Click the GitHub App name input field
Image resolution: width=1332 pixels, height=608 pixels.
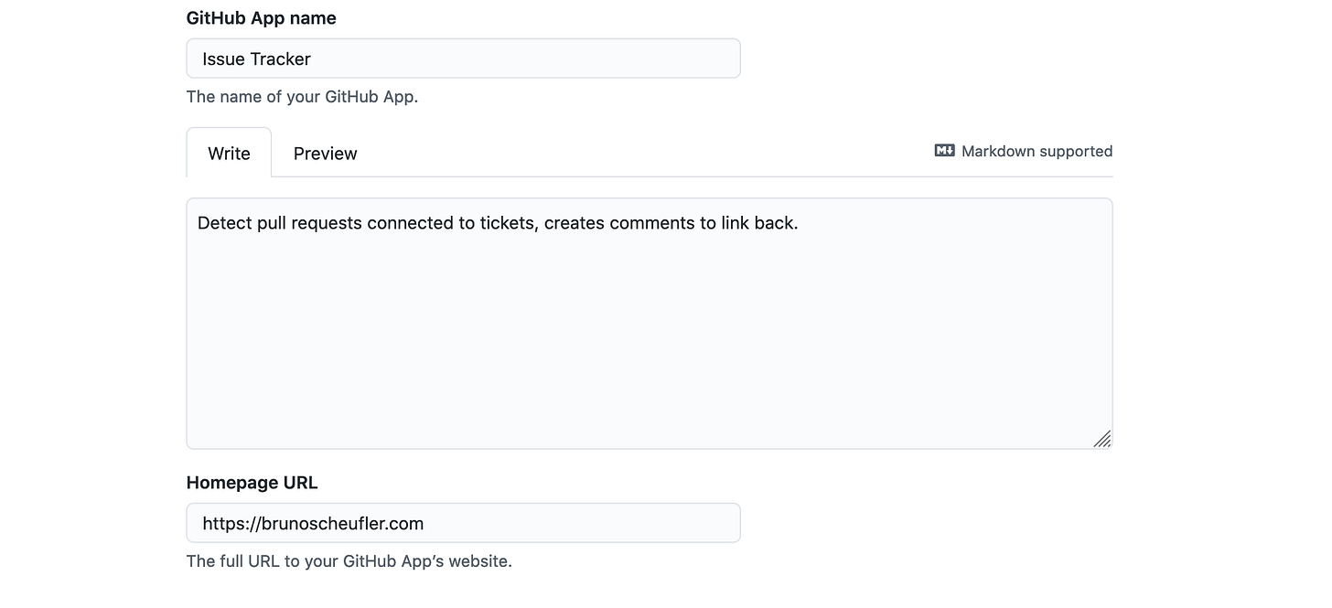point(463,59)
